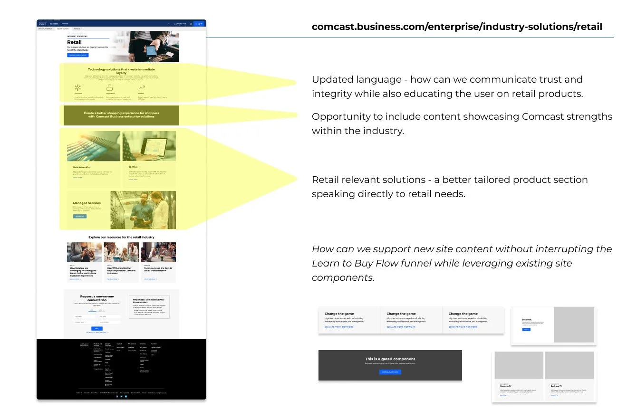Click the Why choose Comcast Business for enterprise box
Image resolution: width=637 pixels, height=419 pixels.
(x=149, y=307)
